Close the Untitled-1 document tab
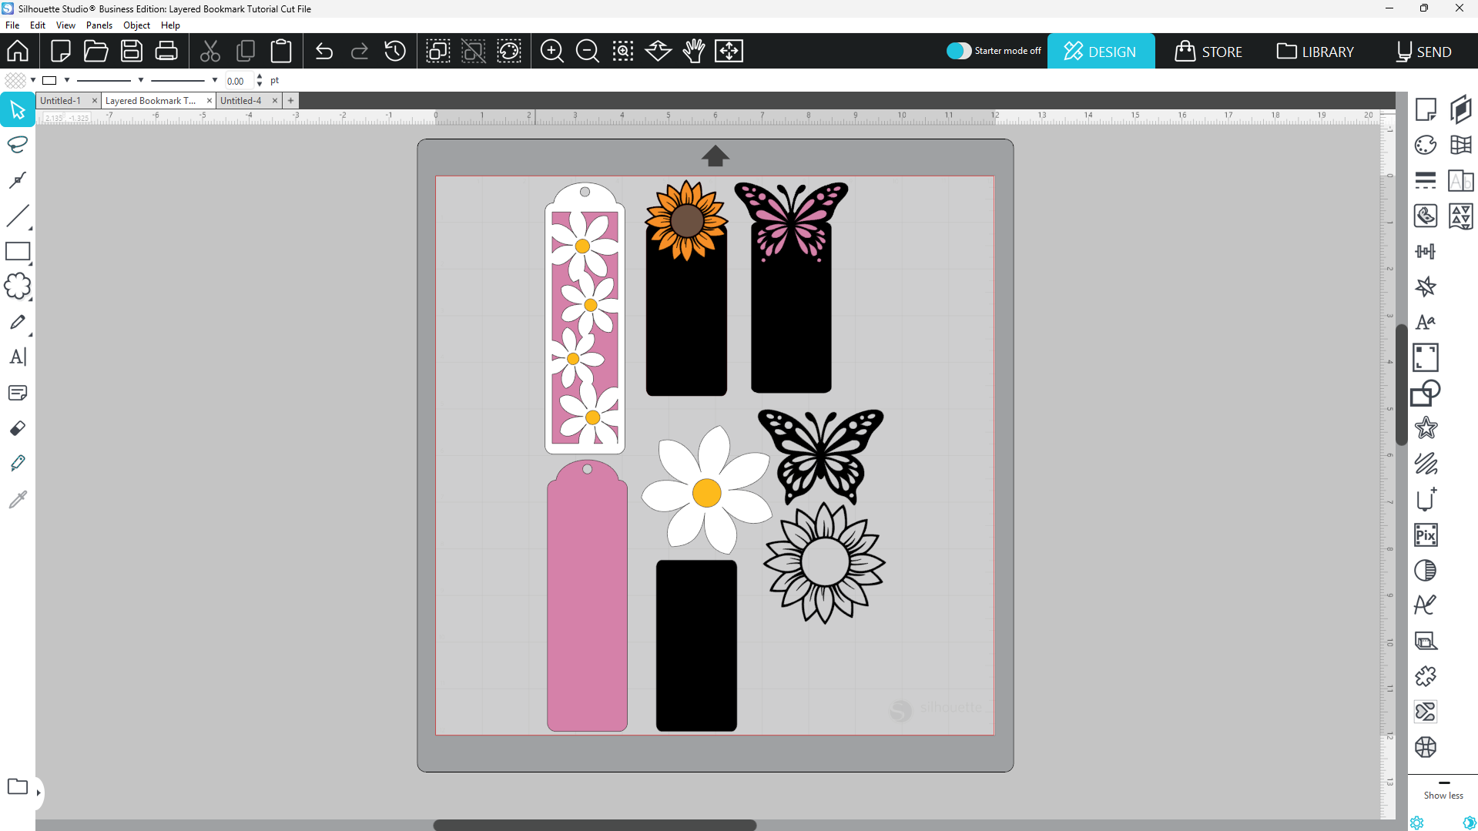This screenshot has height=831, width=1478. click(95, 101)
